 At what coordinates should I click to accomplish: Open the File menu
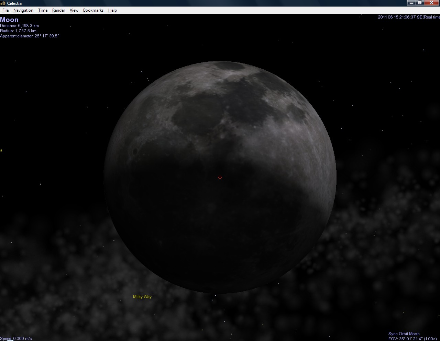pos(5,10)
